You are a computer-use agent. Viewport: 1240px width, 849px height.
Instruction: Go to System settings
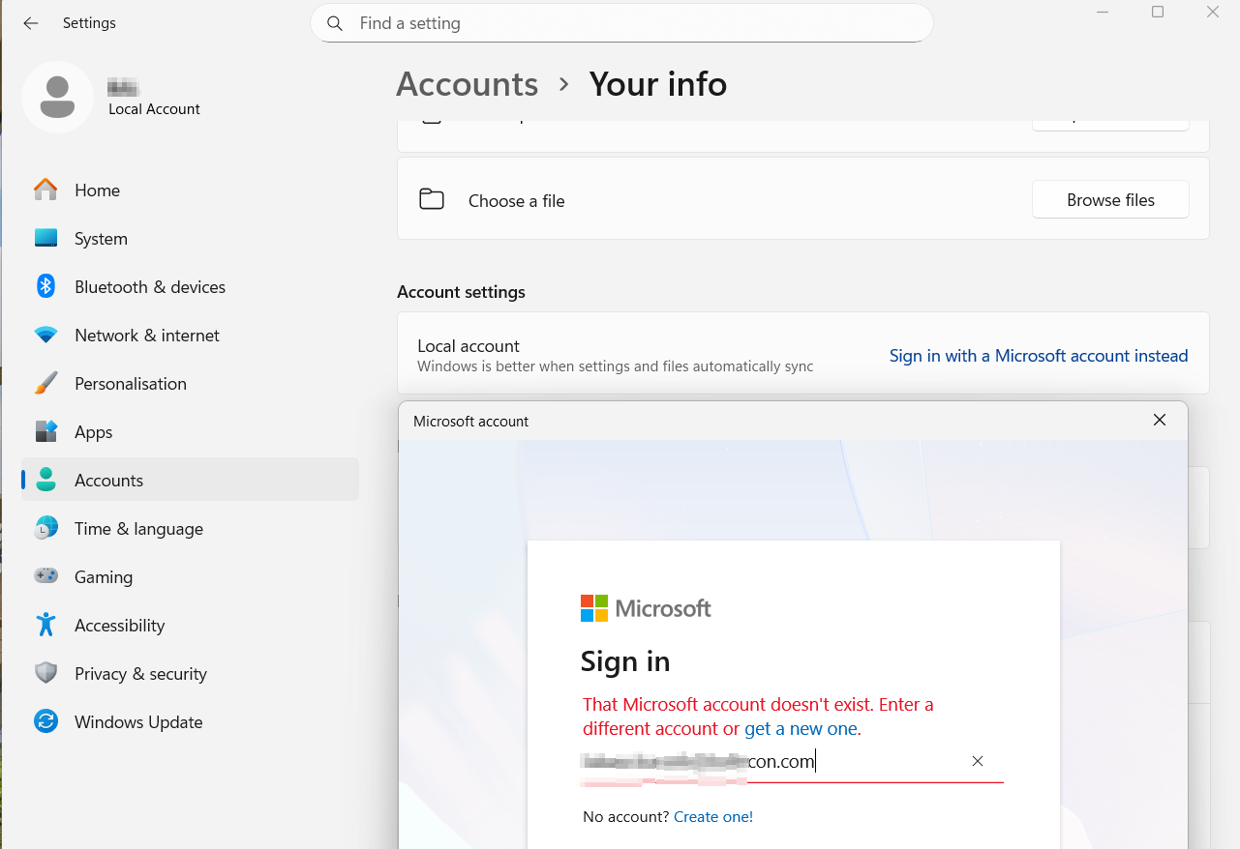(190, 239)
